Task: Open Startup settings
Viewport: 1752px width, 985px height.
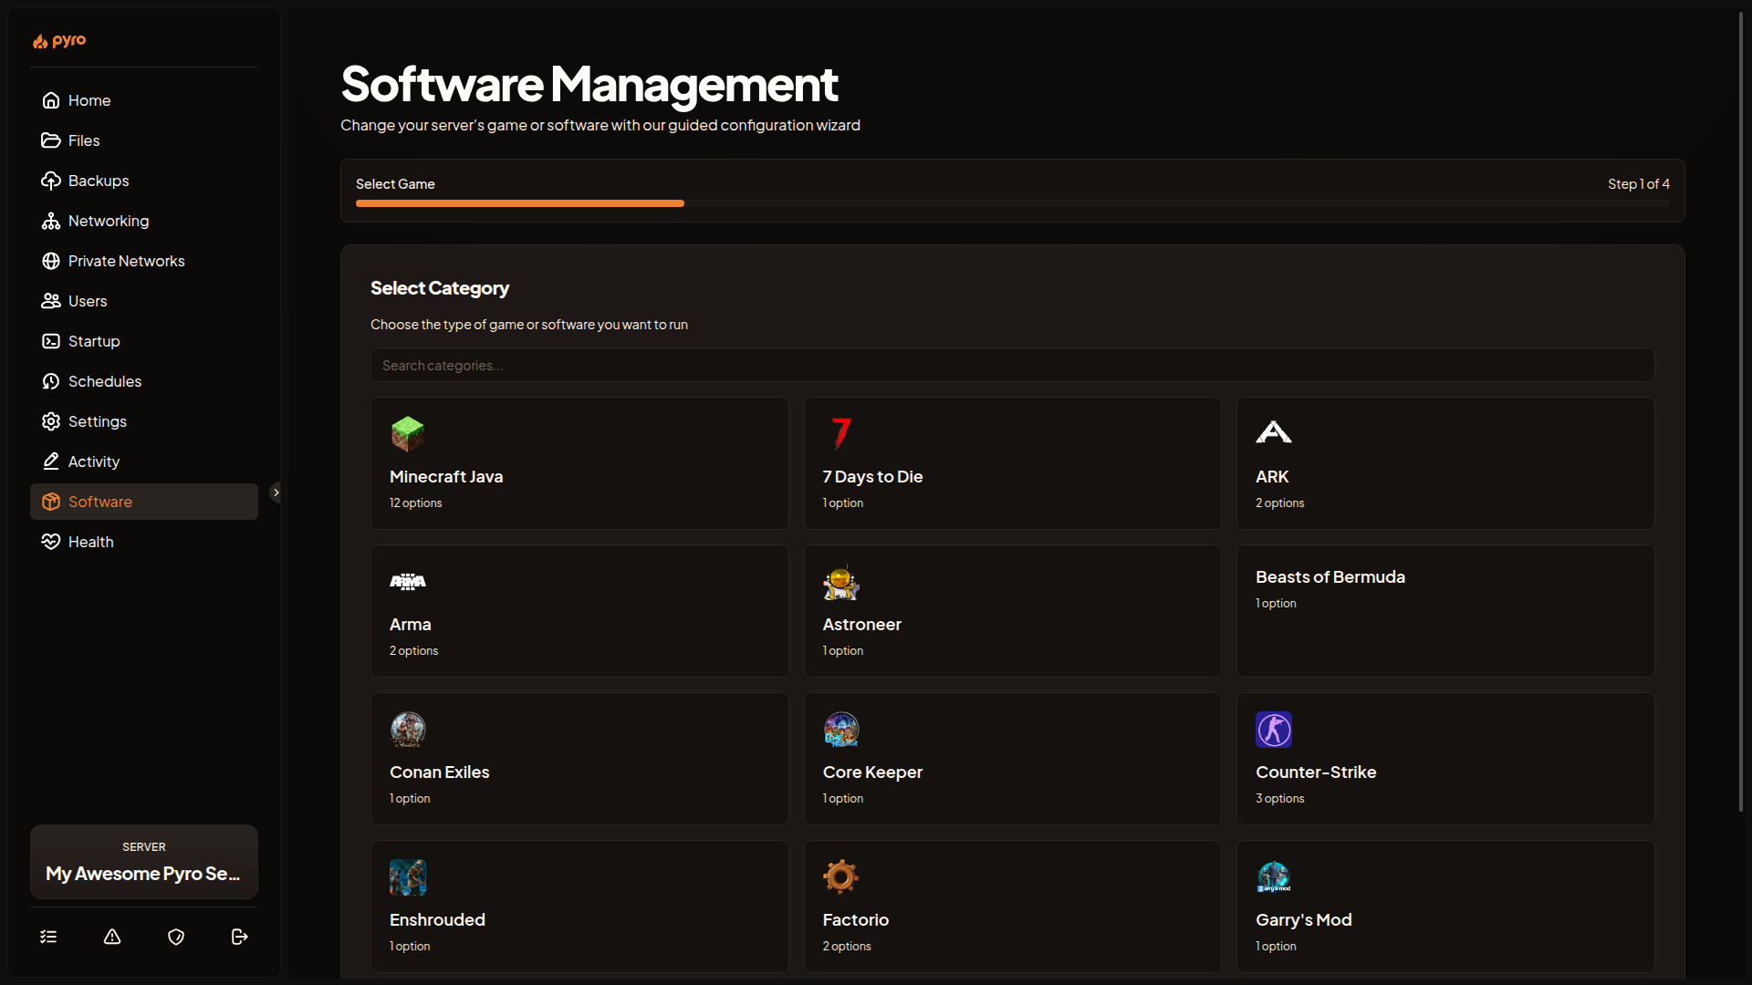Action: point(144,341)
